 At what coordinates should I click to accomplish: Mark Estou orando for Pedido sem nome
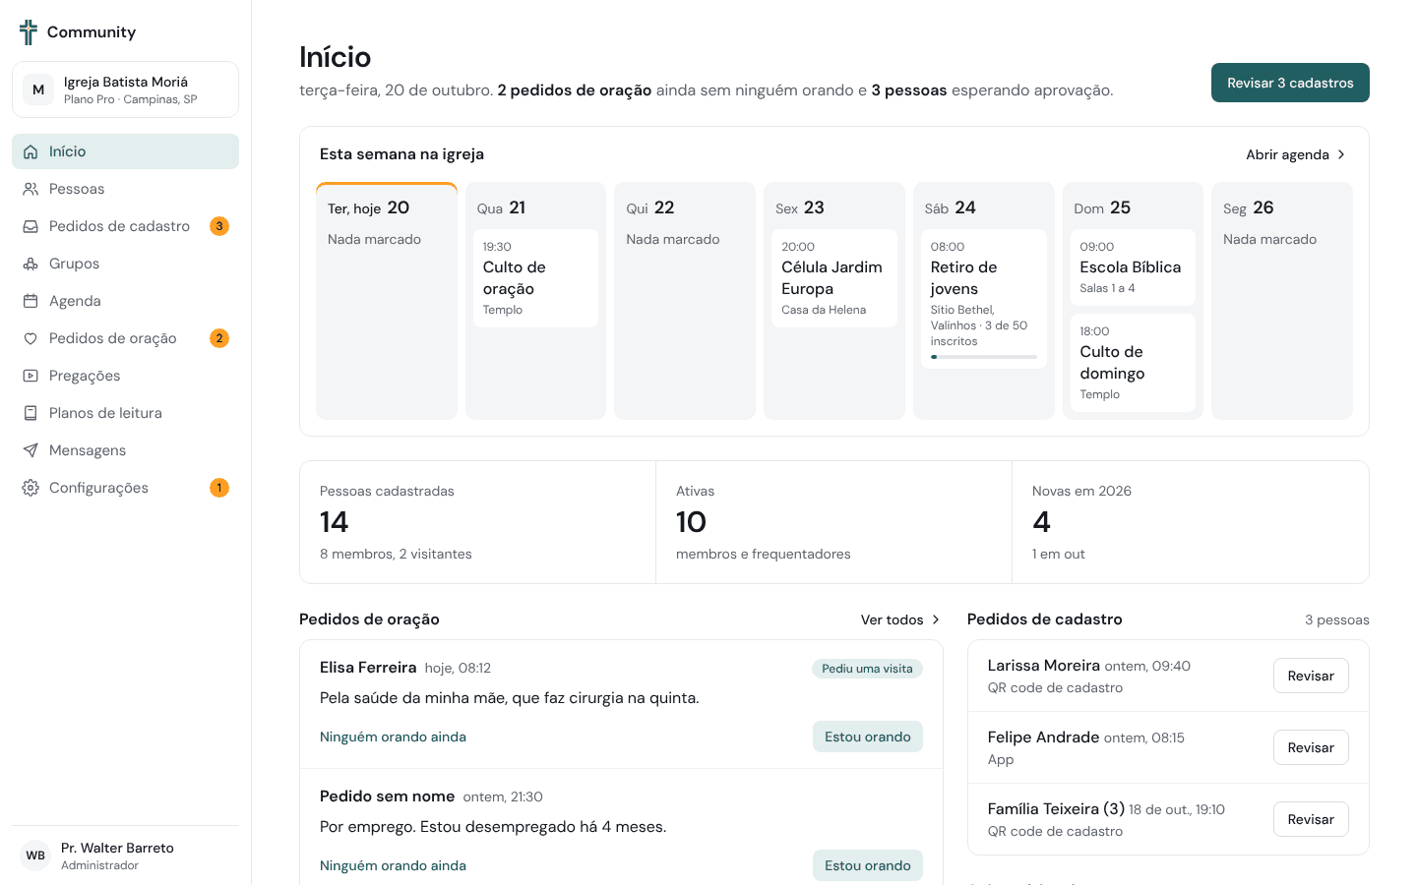click(868, 865)
